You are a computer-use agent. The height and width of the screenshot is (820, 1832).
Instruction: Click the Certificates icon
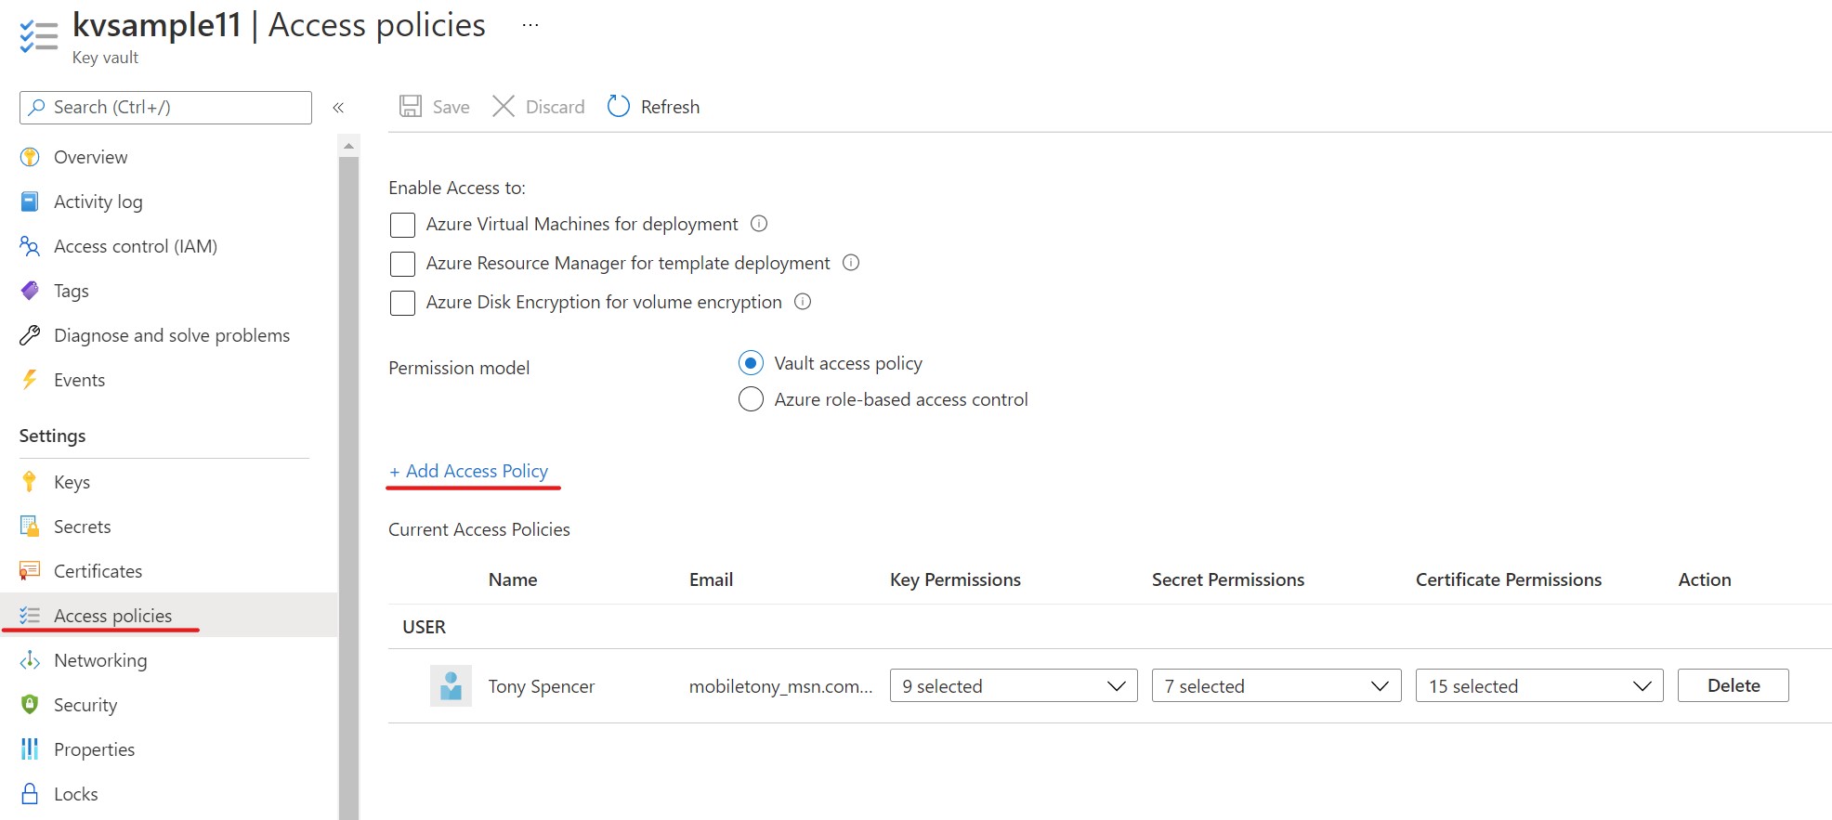30,571
